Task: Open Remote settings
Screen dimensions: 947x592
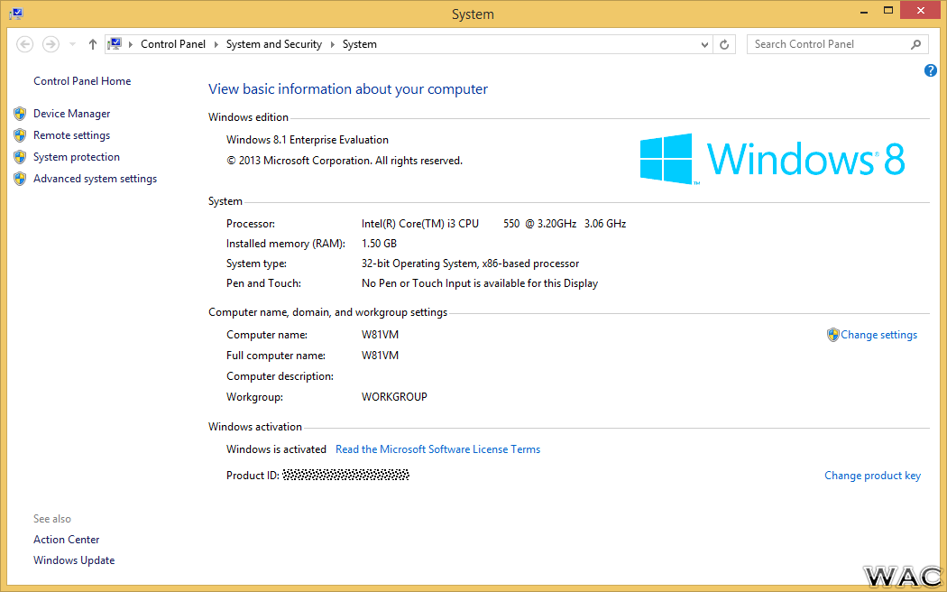Action: [71, 135]
